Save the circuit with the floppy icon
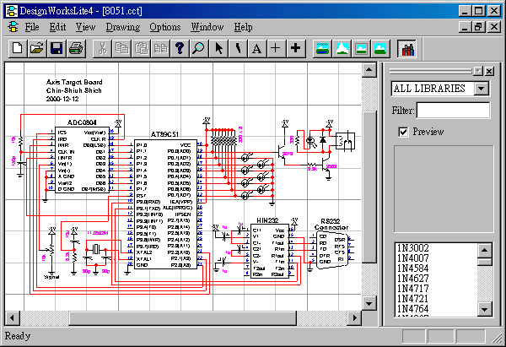 click(x=57, y=48)
